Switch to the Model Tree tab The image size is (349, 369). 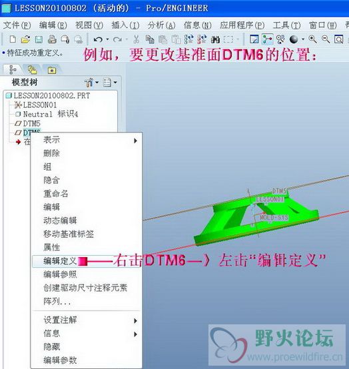point(13,70)
